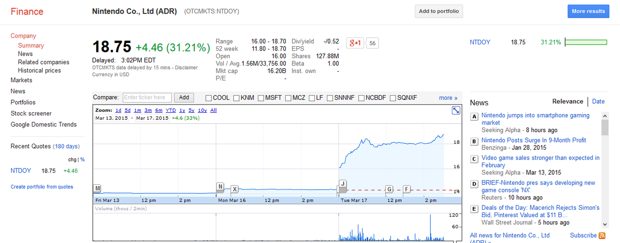Image resolution: width=620 pixels, height=243 pixels.
Task: Click news marker X on chart
Action: click(x=235, y=189)
